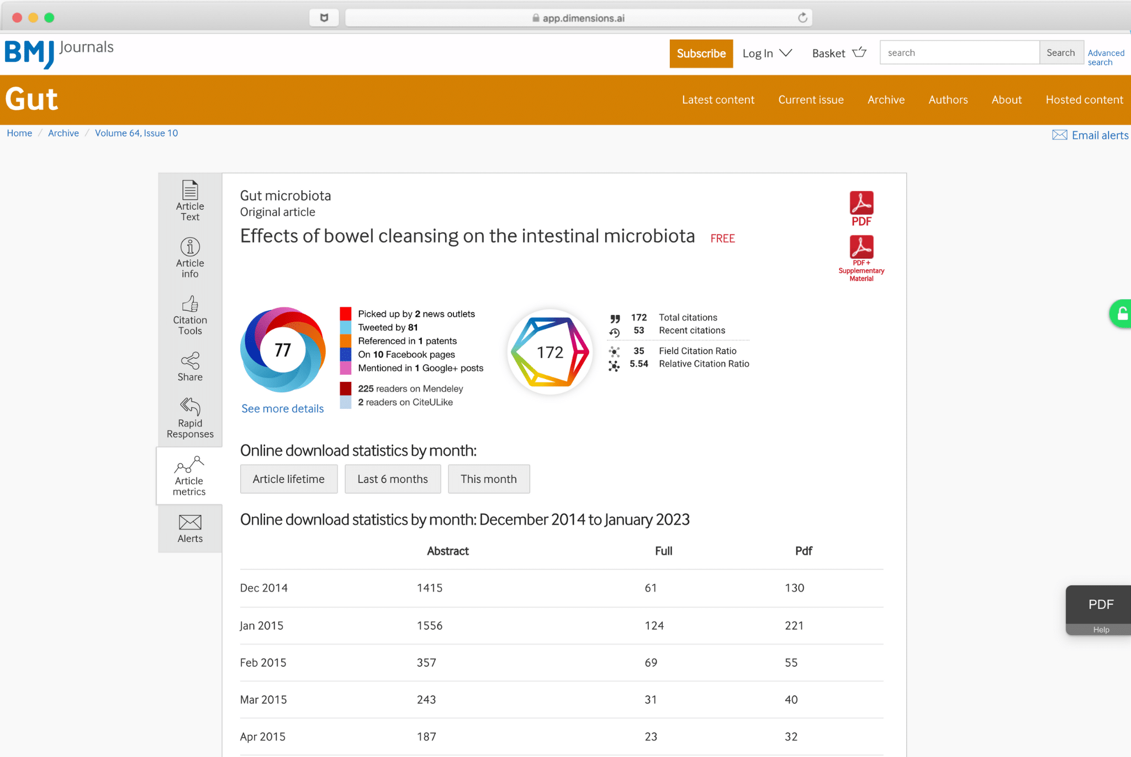
Task: Follow the See more details link
Action: click(283, 409)
